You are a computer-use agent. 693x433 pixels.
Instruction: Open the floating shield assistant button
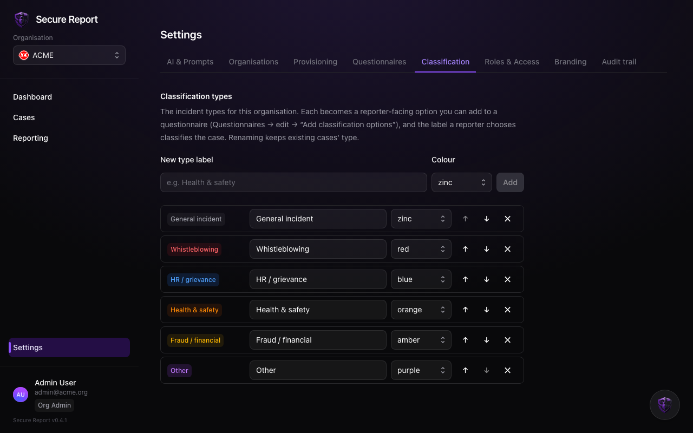click(x=665, y=405)
